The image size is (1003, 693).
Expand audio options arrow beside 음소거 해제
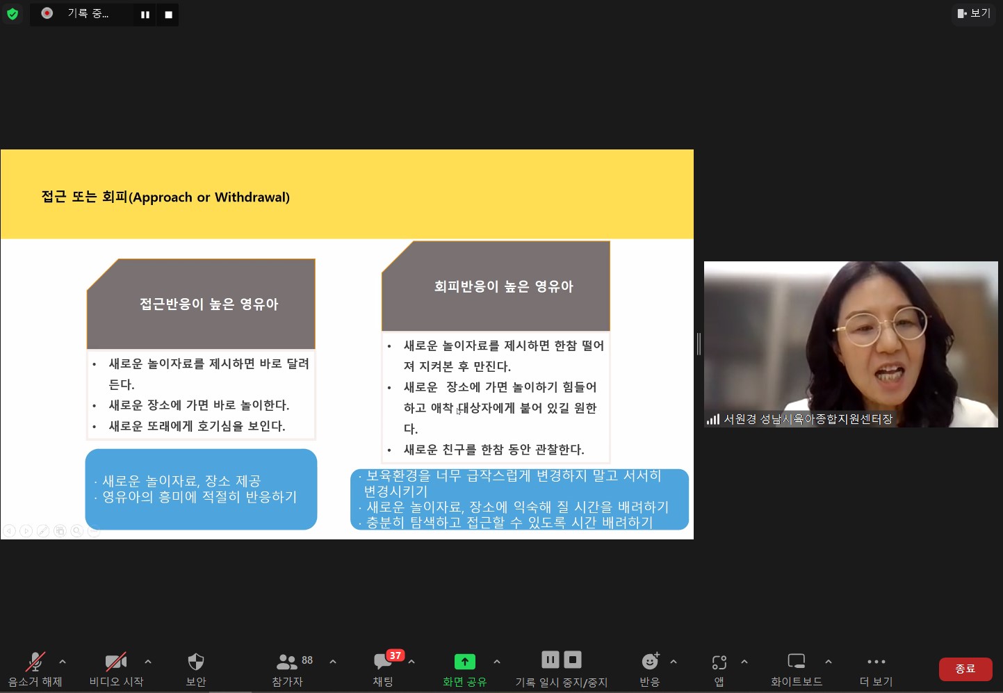[x=63, y=662]
